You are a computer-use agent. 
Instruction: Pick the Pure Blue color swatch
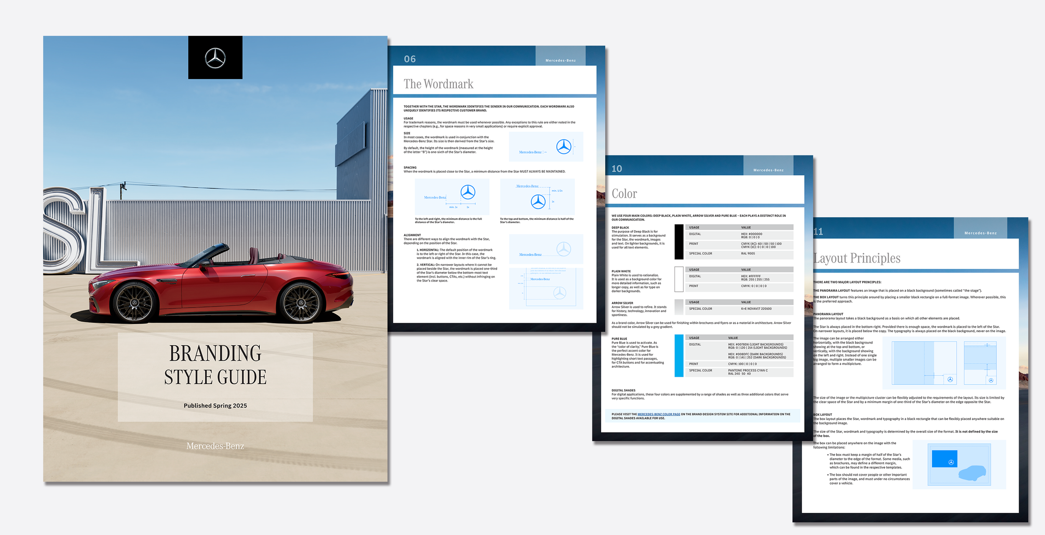[679, 356]
